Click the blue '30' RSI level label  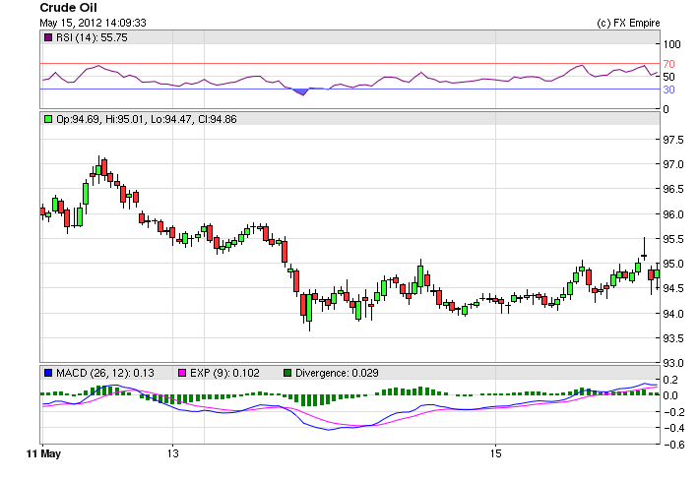point(668,90)
